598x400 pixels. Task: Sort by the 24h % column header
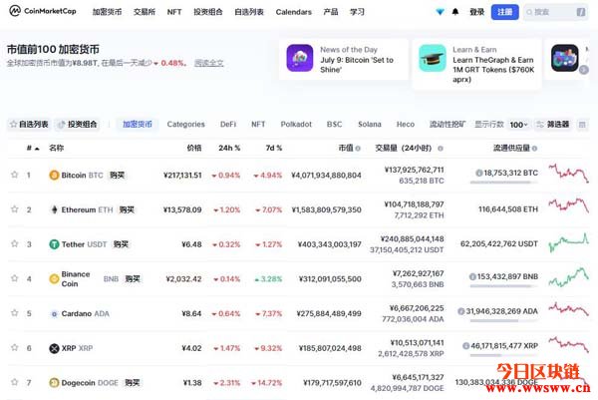coord(229,148)
